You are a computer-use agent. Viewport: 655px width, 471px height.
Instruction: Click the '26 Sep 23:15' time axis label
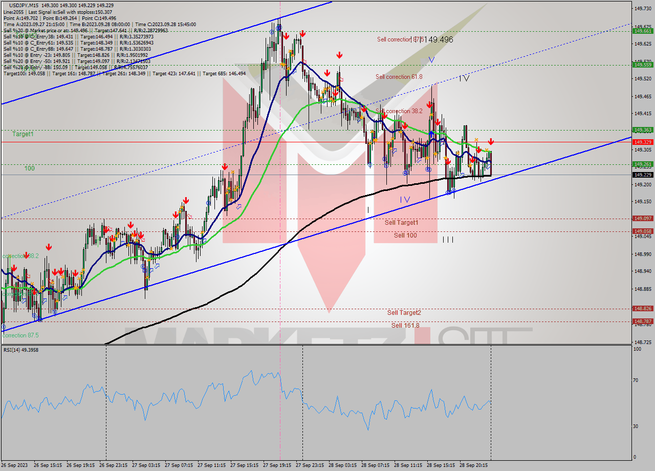[x=114, y=465]
